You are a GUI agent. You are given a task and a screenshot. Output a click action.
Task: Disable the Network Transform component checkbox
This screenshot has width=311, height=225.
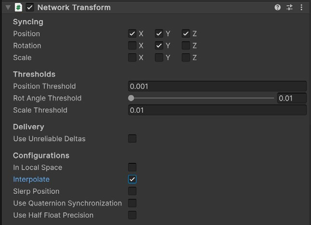[30, 8]
